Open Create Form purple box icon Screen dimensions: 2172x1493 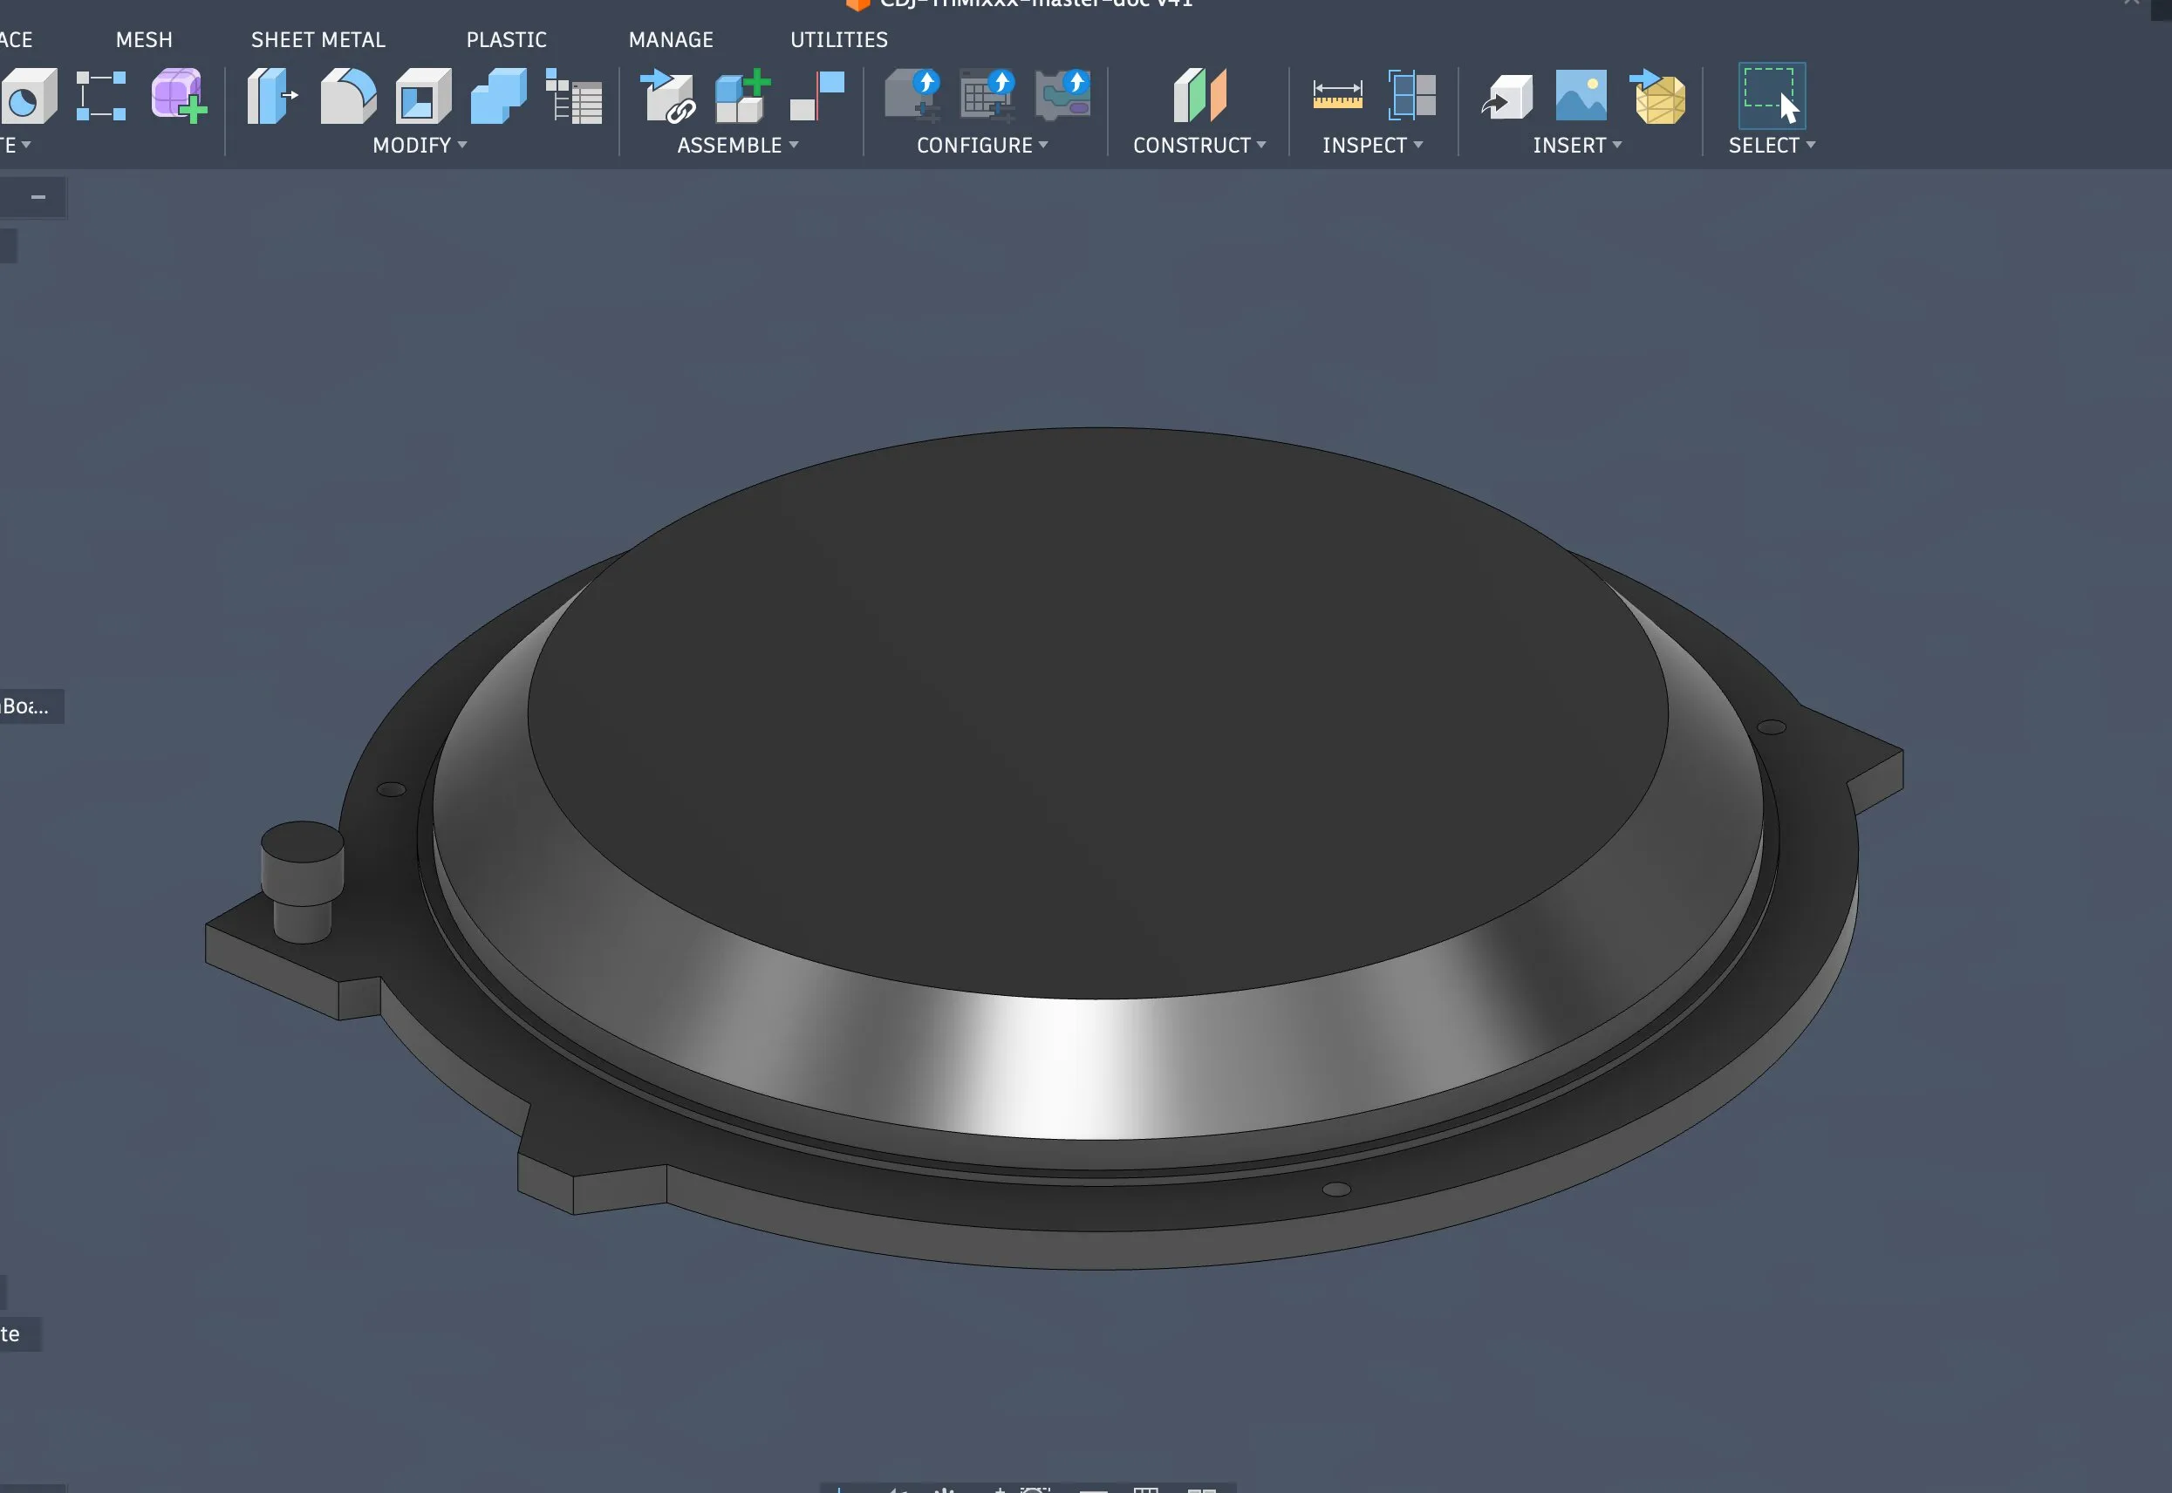(179, 95)
